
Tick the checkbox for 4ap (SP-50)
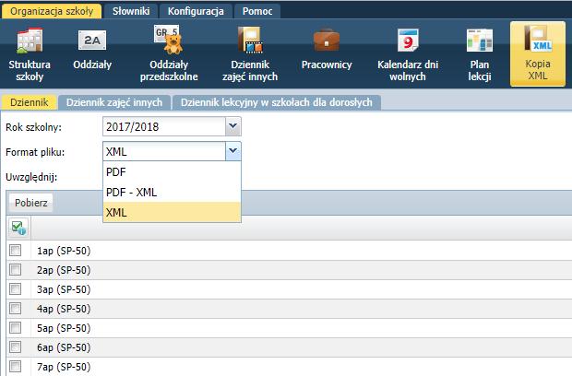pos(16,308)
